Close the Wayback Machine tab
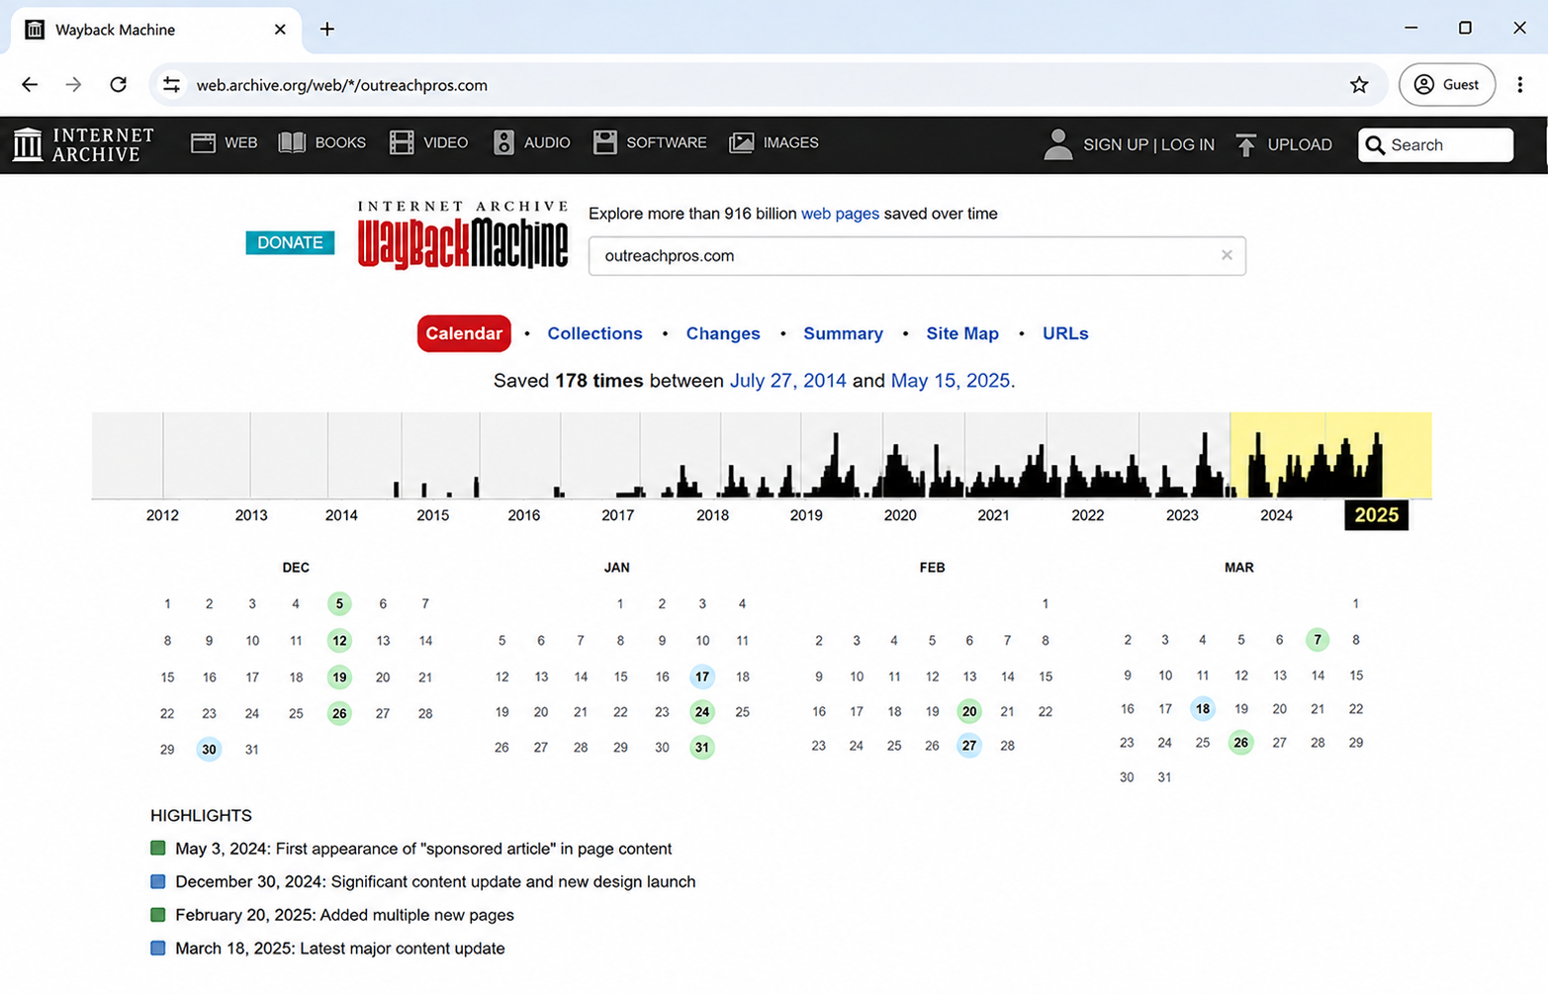1548x994 pixels. click(x=280, y=30)
